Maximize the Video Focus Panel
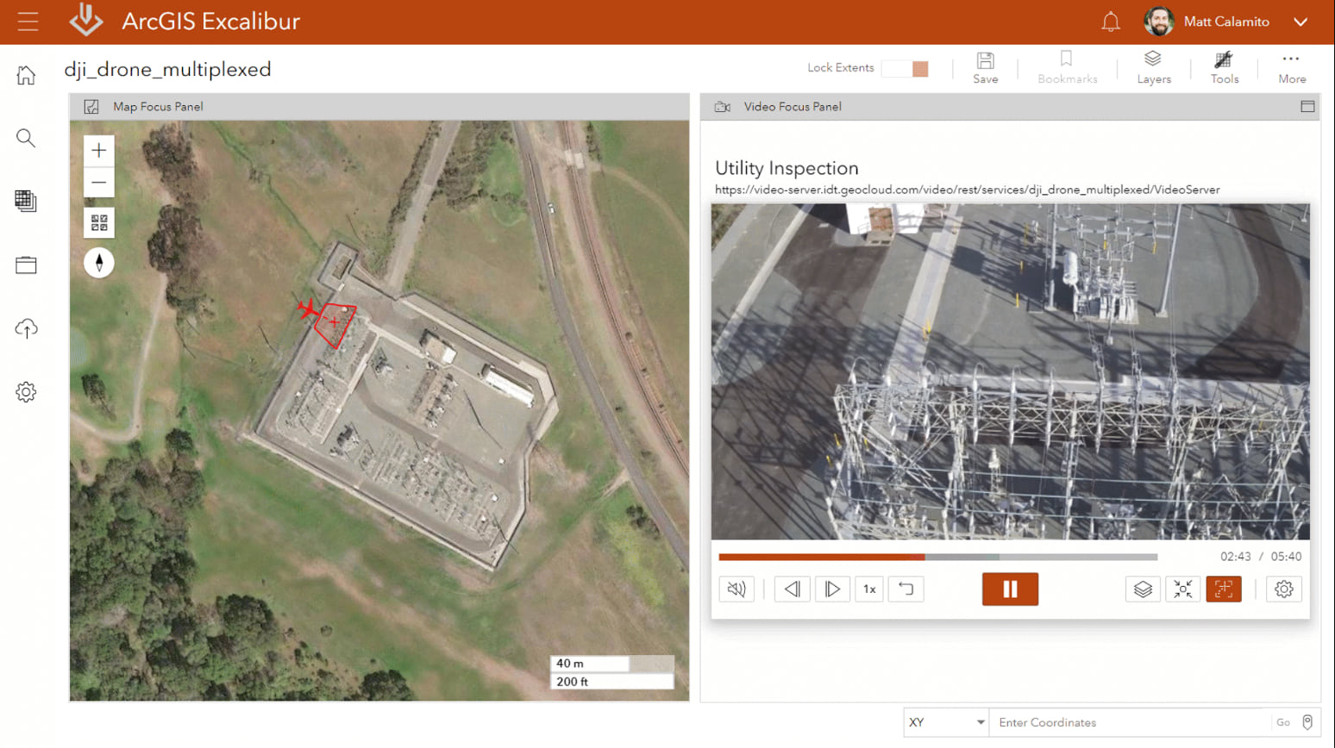The height and width of the screenshot is (748, 1335). [x=1307, y=106]
